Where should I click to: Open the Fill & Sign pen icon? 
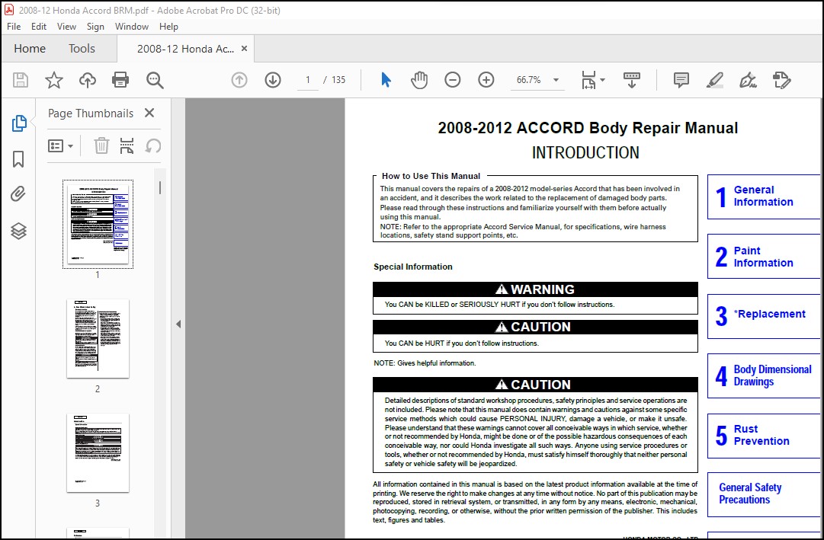pos(748,80)
